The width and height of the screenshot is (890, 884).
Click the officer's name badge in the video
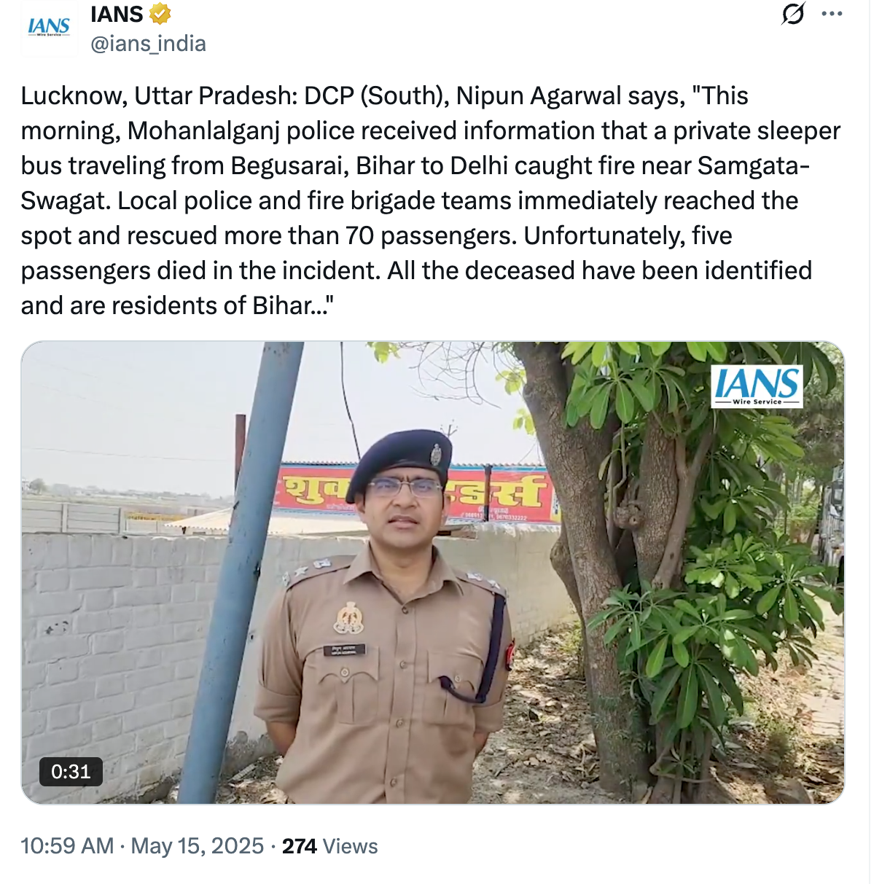(x=345, y=650)
